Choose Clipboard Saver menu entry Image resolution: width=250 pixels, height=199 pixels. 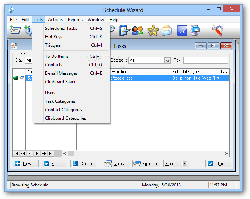click(71, 82)
